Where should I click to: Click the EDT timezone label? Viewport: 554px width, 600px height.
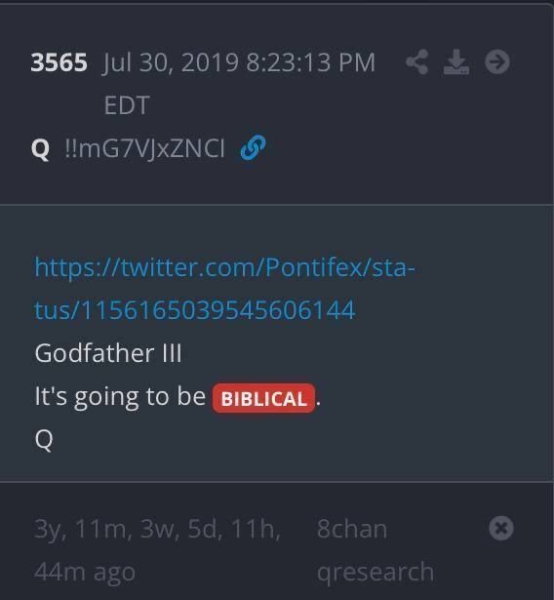127,105
